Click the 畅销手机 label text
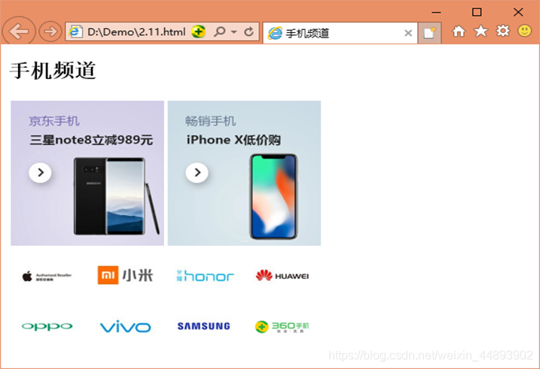 (x=210, y=121)
